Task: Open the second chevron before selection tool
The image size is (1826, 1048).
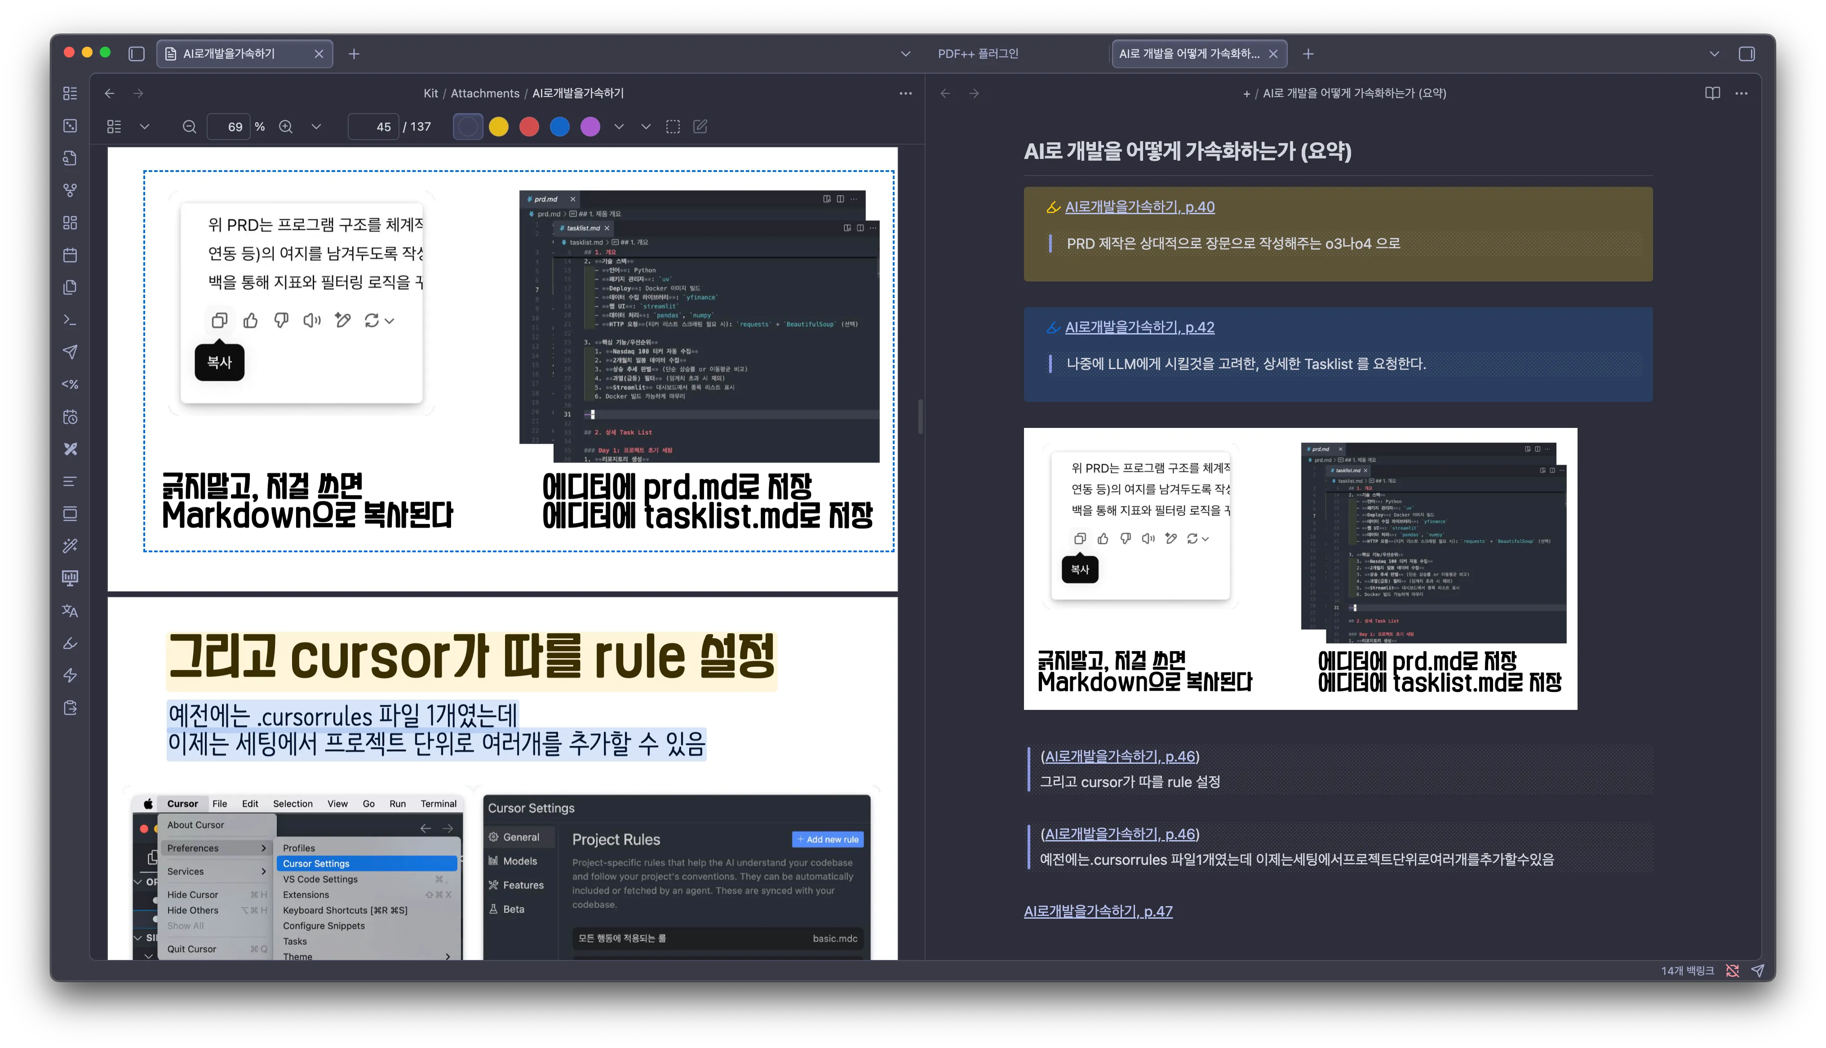Action: pyautogui.click(x=646, y=127)
